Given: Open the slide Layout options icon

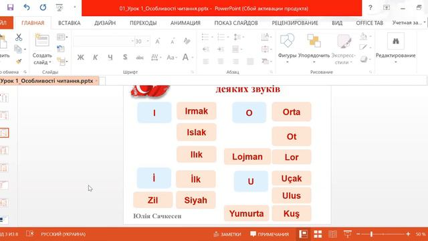Looking at the screenshot, I should [x=62, y=37].
